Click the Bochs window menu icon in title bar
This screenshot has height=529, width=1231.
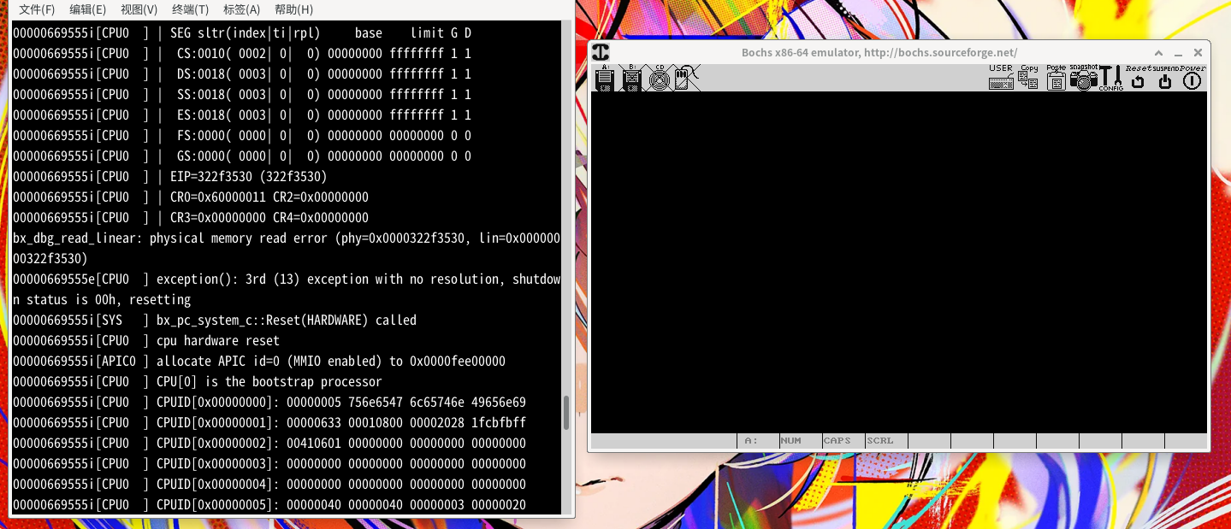click(x=601, y=52)
